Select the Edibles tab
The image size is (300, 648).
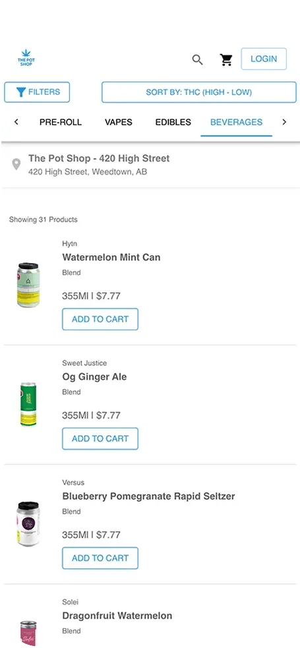tap(173, 123)
